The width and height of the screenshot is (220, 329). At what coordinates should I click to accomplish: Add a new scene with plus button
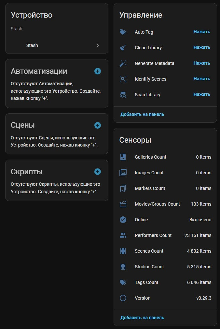(98, 125)
